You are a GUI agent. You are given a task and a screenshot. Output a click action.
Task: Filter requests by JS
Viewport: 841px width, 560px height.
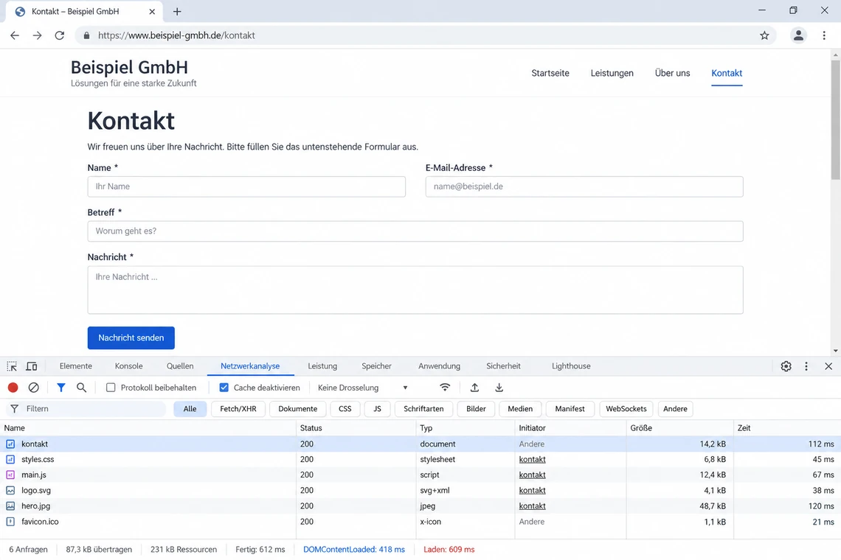click(377, 409)
